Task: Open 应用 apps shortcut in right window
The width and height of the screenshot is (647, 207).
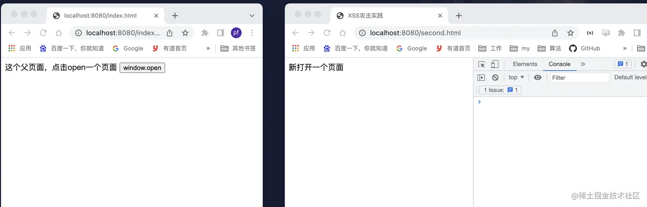Action: (x=303, y=48)
